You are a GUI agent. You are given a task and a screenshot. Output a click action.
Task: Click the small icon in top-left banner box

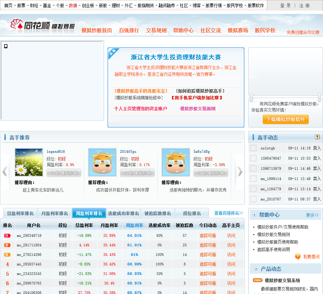[6, 46]
